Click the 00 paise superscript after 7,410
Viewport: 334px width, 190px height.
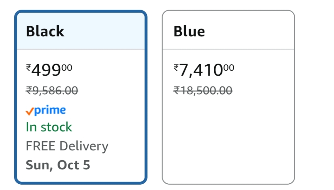(229, 67)
